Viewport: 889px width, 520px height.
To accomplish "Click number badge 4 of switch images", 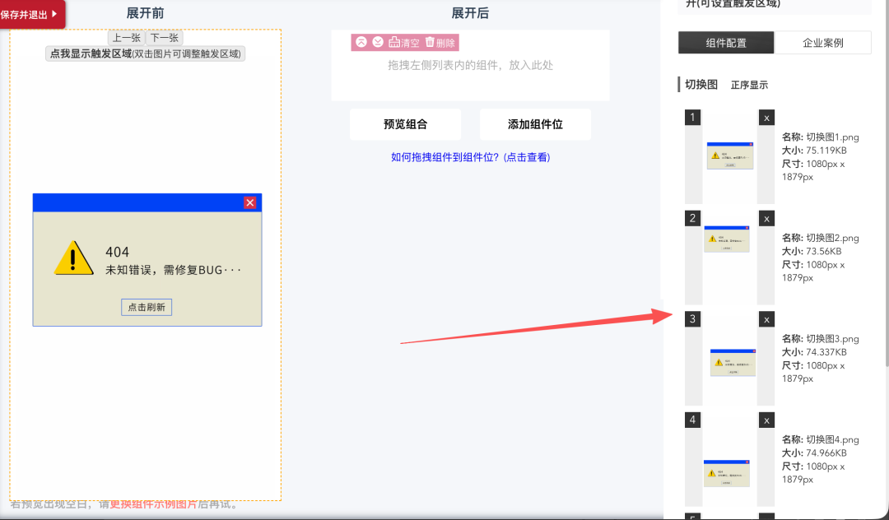I will (692, 420).
